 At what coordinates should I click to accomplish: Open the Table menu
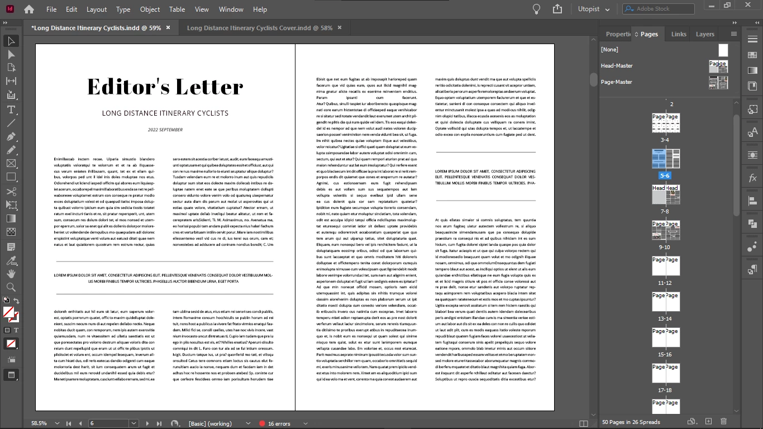point(177,9)
